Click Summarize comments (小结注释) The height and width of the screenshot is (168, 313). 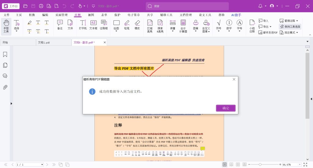point(252,26)
